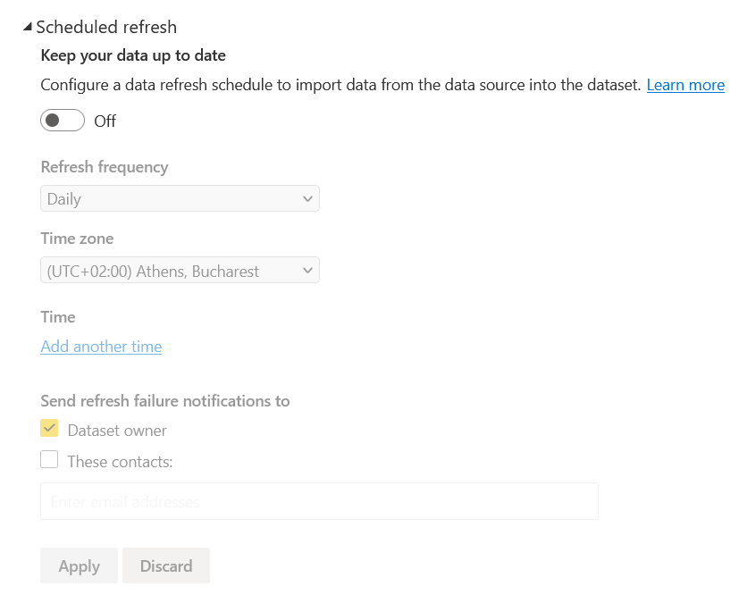The image size is (747, 603).
Task: Click the chevron arrow in the Daily box
Action: [x=308, y=198]
